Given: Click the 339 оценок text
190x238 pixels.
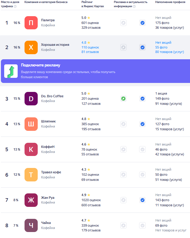Looking at the screenshot, I should [x=90, y=225].
